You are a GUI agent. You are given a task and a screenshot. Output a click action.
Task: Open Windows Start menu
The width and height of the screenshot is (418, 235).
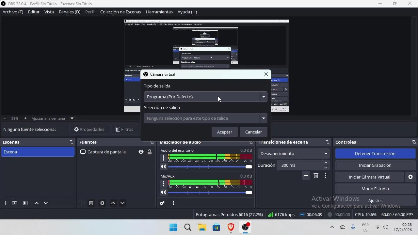tap(173, 227)
